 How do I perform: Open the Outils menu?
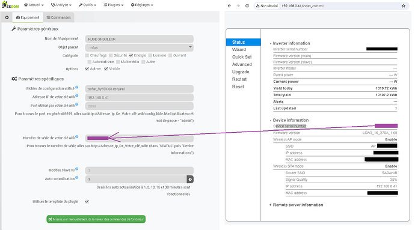(x=87, y=5)
